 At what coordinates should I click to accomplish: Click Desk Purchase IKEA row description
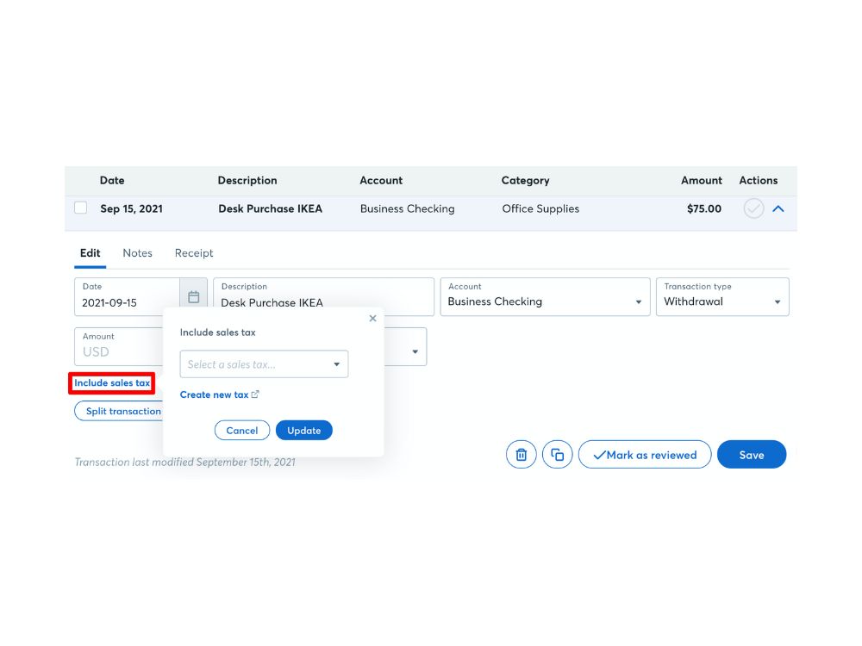(x=270, y=208)
